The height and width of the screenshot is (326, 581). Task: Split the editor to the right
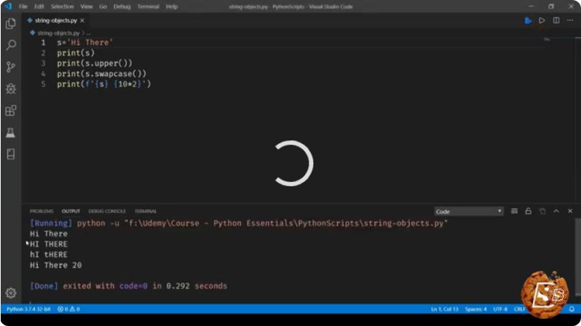556,20
